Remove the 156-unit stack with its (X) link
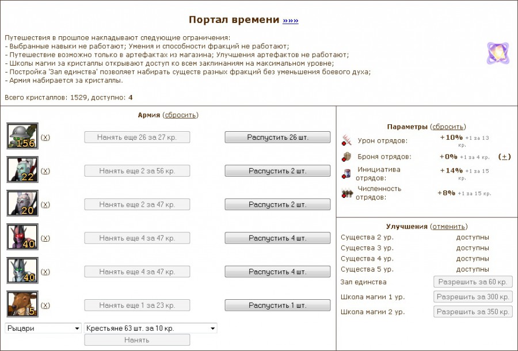 click(45, 138)
